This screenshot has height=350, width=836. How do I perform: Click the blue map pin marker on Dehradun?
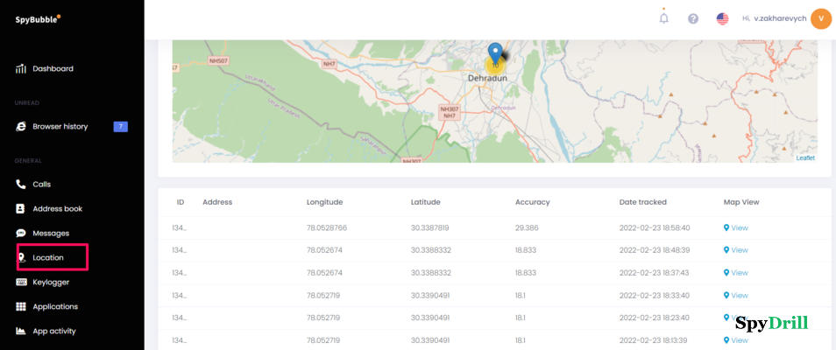(x=495, y=51)
